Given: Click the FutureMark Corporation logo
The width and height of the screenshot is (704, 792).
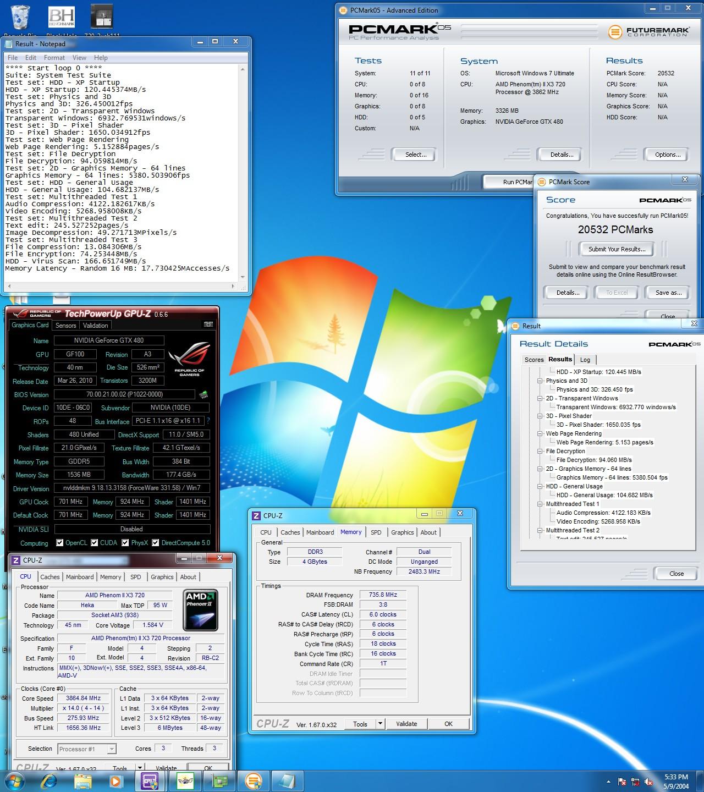Looking at the screenshot, I should point(648,32).
